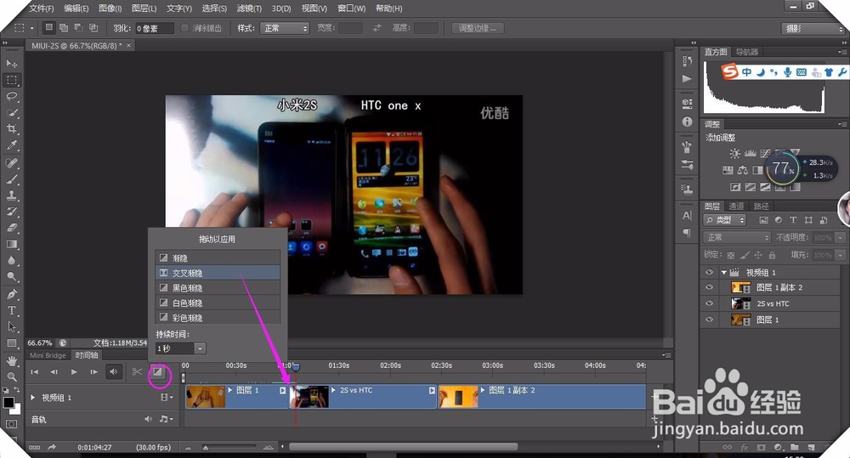Toggle lock all padlock icon
This screenshot has width=850, height=458.
pos(772,255)
